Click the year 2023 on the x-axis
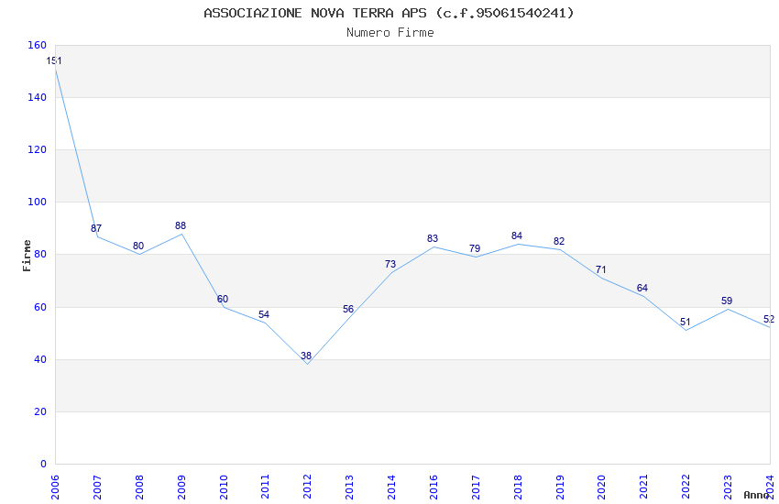This screenshot has height=504, width=779. [728, 488]
